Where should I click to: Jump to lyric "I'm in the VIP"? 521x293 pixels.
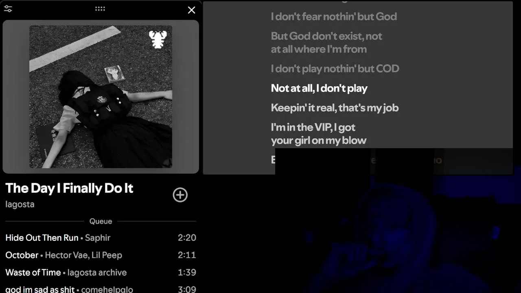(319, 134)
